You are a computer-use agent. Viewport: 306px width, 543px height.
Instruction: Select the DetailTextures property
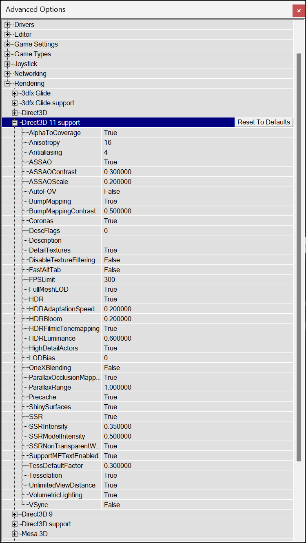[x=50, y=250]
